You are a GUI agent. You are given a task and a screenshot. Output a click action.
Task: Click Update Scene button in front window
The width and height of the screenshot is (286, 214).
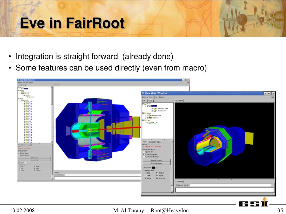[156, 160]
